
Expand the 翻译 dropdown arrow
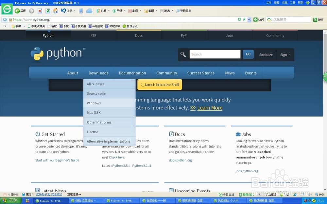point(141,11)
